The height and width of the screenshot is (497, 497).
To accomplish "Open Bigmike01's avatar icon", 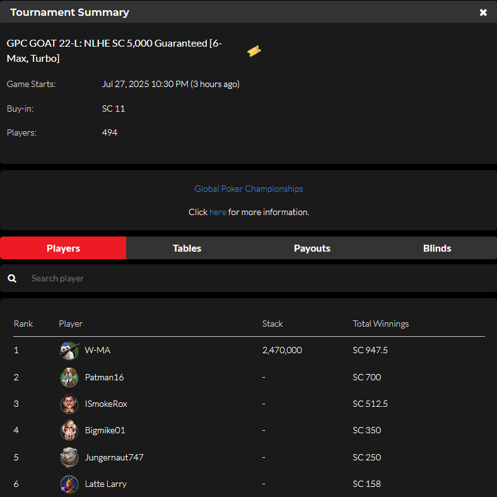I will [x=69, y=430].
